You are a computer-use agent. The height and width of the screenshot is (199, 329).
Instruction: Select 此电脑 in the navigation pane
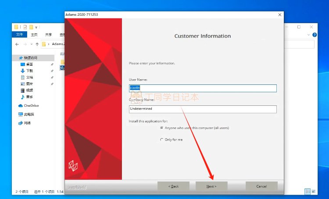coord(26,114)
